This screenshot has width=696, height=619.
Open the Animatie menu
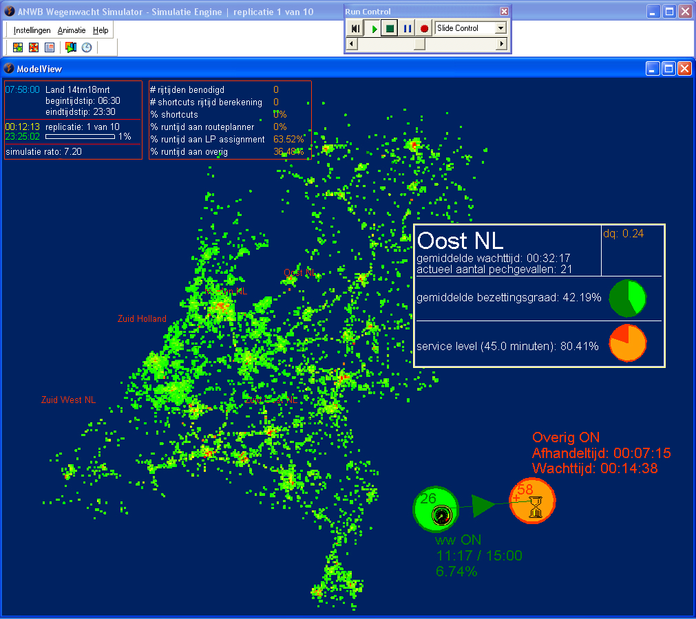click(x=72, y=30)
